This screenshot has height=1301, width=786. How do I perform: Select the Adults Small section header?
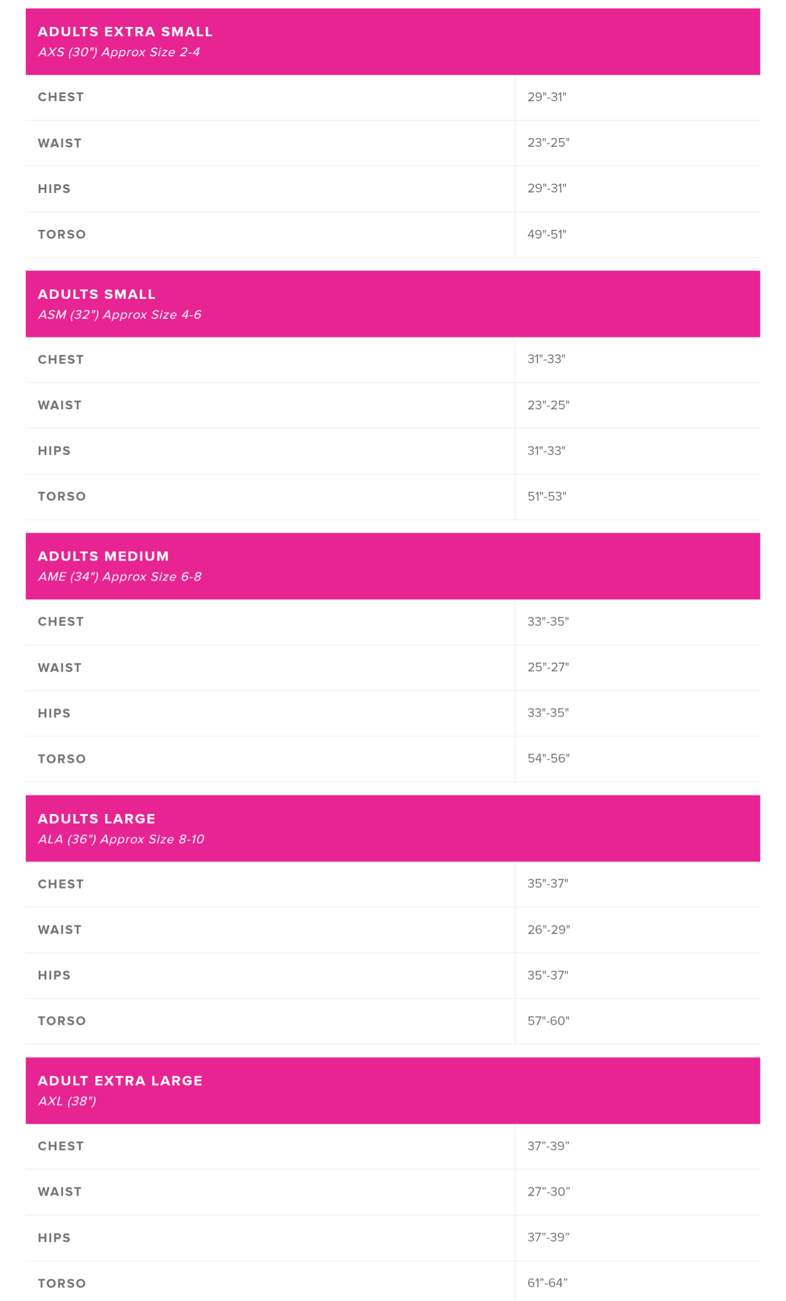pyautogui.click(x=392, y=304)
